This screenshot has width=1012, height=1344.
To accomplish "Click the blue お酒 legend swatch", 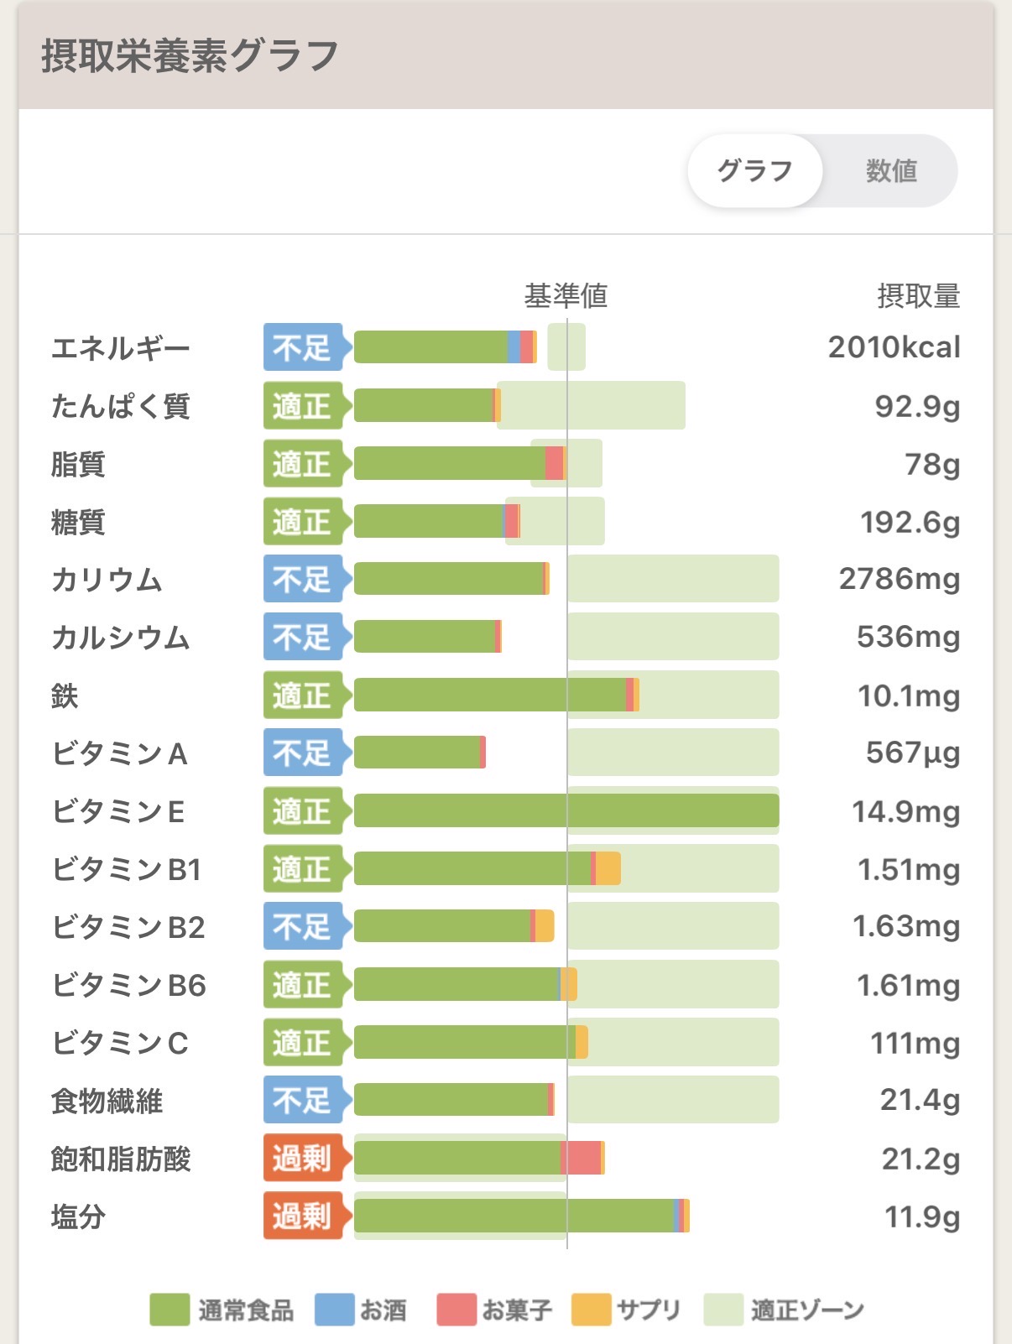I will click(x=334, y=1310).
